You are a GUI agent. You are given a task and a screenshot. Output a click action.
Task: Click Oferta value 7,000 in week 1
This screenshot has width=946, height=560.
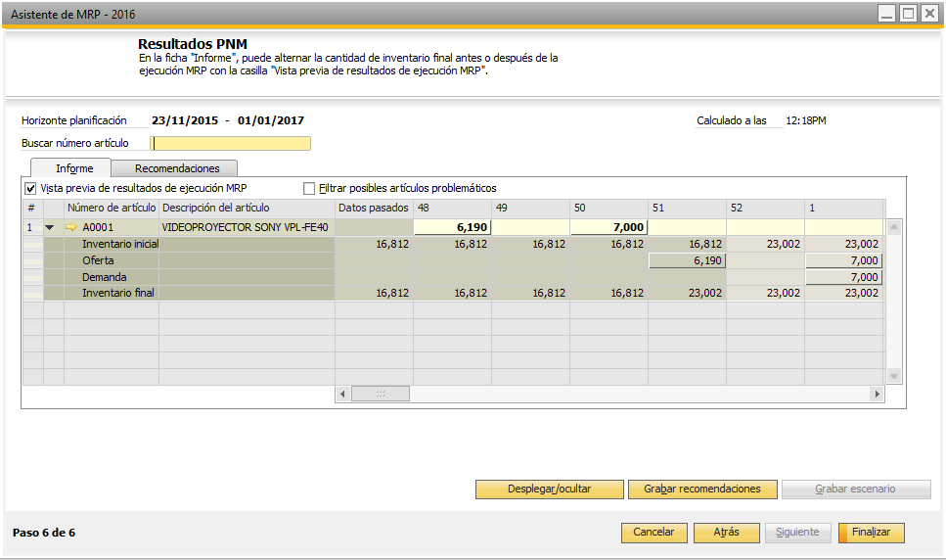844,260
